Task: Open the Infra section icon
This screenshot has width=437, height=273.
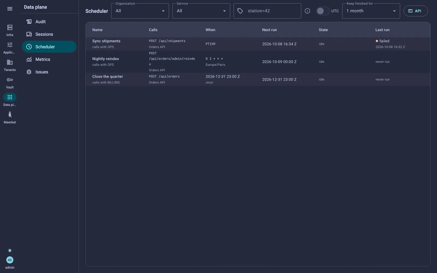Action: point(10,27)
